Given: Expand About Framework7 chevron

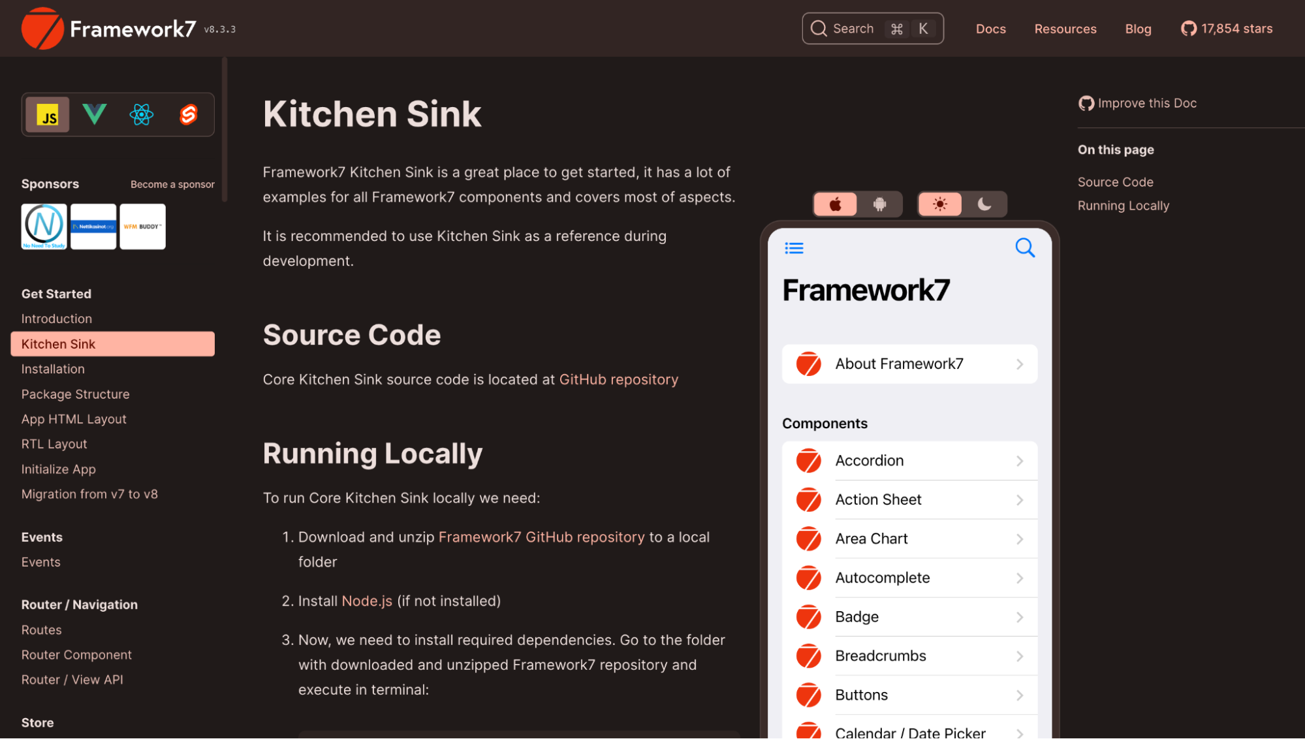Looking at the screenshot, I should click(1020, 364).
